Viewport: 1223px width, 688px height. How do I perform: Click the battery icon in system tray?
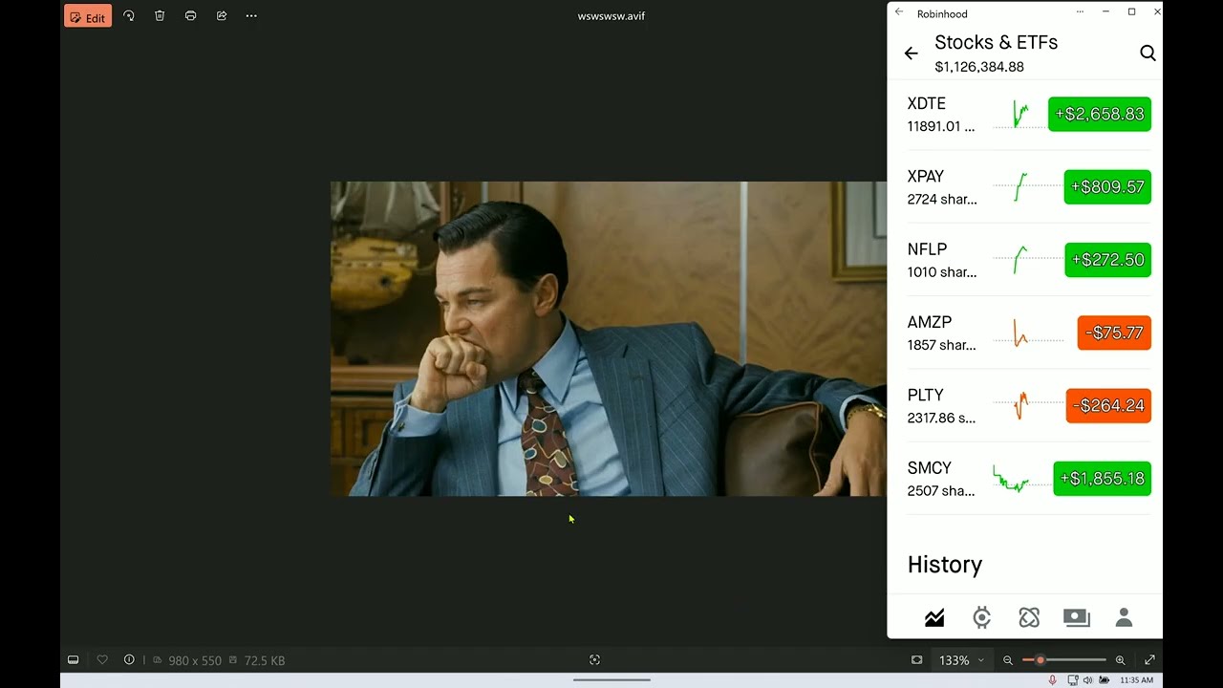click(1105, 680)
